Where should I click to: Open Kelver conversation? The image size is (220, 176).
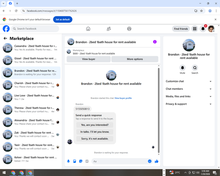click(x=31, y=159)
